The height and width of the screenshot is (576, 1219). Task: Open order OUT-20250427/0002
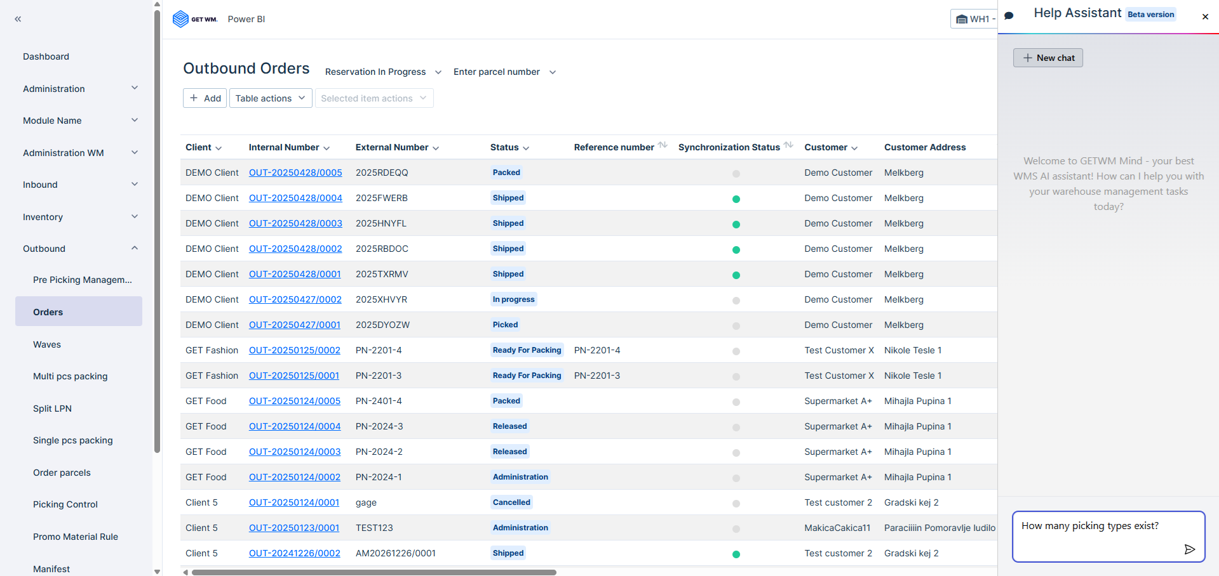[x=295, y=299]
